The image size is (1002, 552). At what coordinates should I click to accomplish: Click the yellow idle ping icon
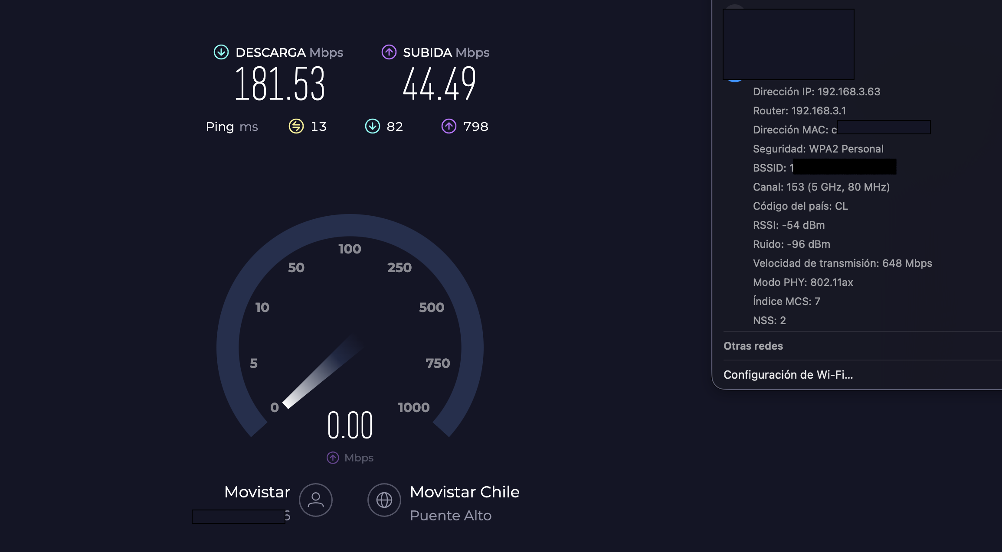pos(296,127)
